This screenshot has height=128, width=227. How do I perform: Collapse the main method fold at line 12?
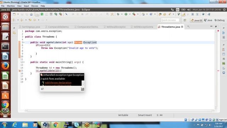coord(24,62)
